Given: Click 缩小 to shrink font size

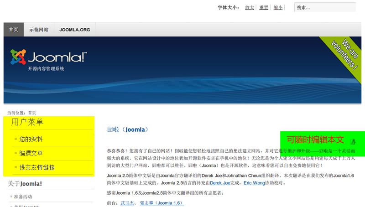Looking at the screenshot, I should click(278, 8).
